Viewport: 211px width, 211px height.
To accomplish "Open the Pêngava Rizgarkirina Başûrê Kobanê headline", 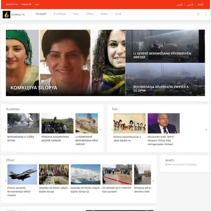I will [55, 139].
